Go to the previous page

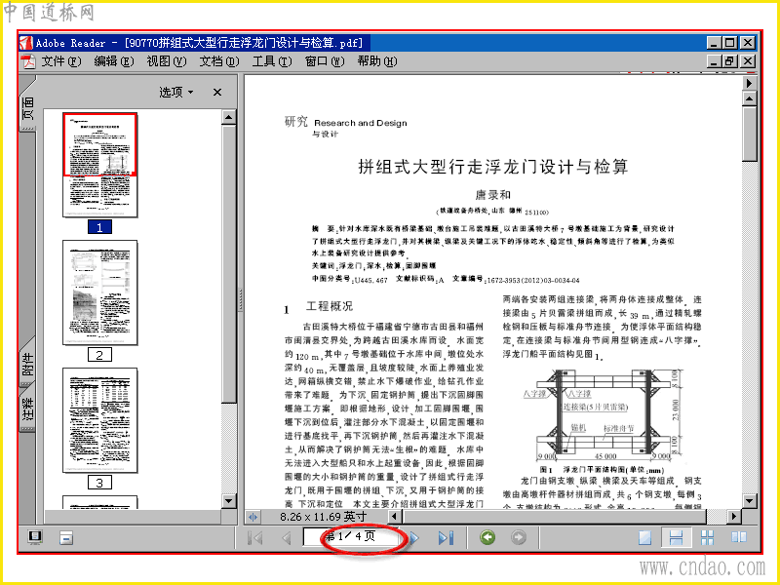[286, 537]
